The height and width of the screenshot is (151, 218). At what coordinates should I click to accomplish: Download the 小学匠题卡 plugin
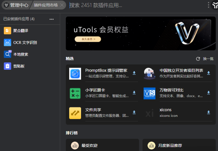click(x=134, y=92)
